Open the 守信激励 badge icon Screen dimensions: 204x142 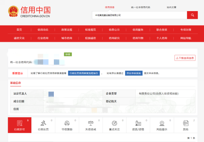pyautogui.click(x=67, y=123)
